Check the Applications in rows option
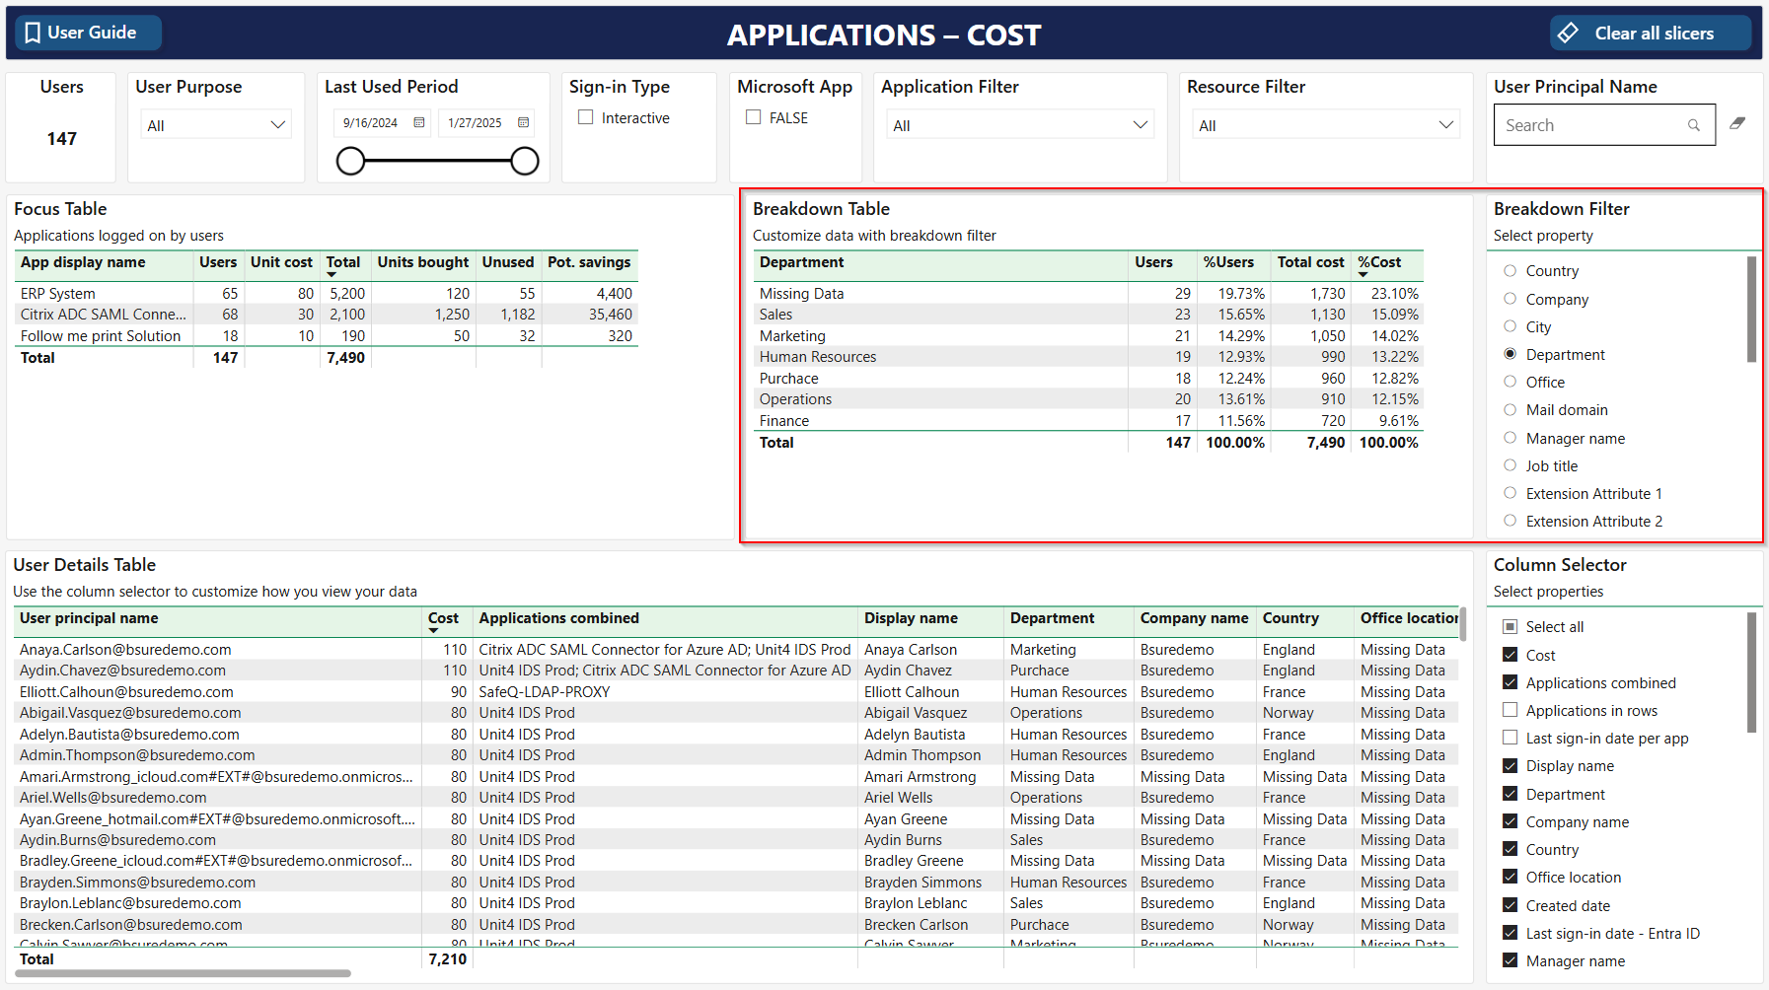This screenshot has height=990, width=1769. tap(1510, 710)
